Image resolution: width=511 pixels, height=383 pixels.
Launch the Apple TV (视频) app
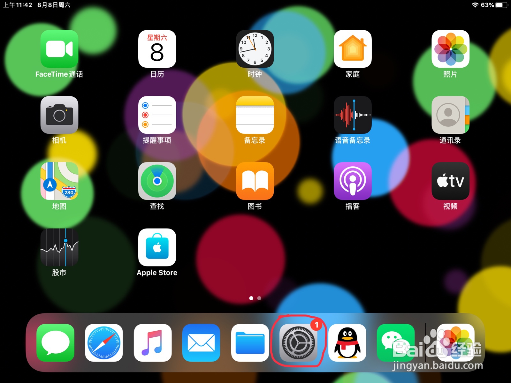tap(450, 181)
